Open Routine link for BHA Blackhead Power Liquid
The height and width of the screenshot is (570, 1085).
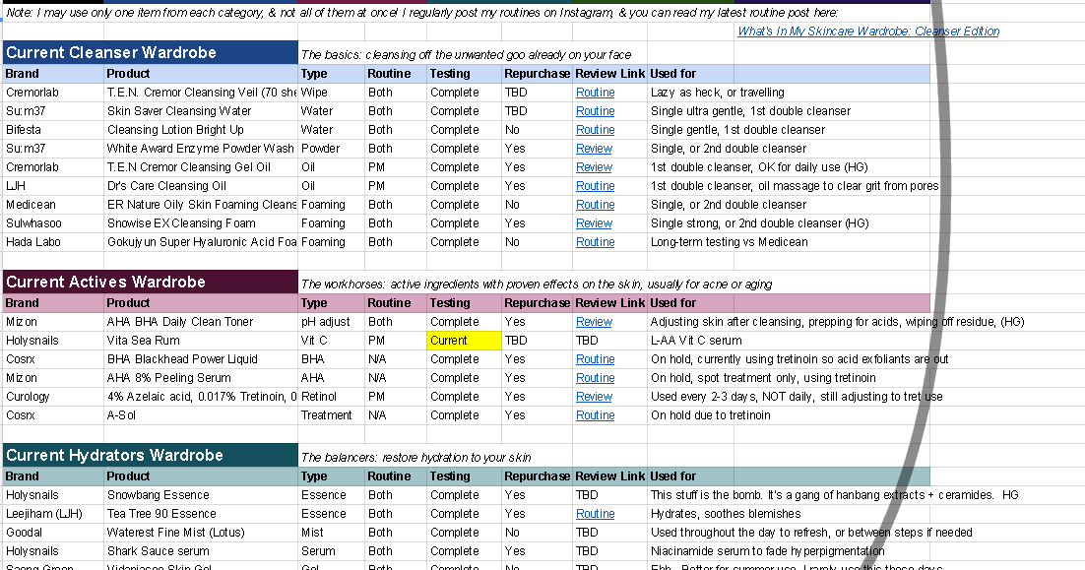pos(595,359)
